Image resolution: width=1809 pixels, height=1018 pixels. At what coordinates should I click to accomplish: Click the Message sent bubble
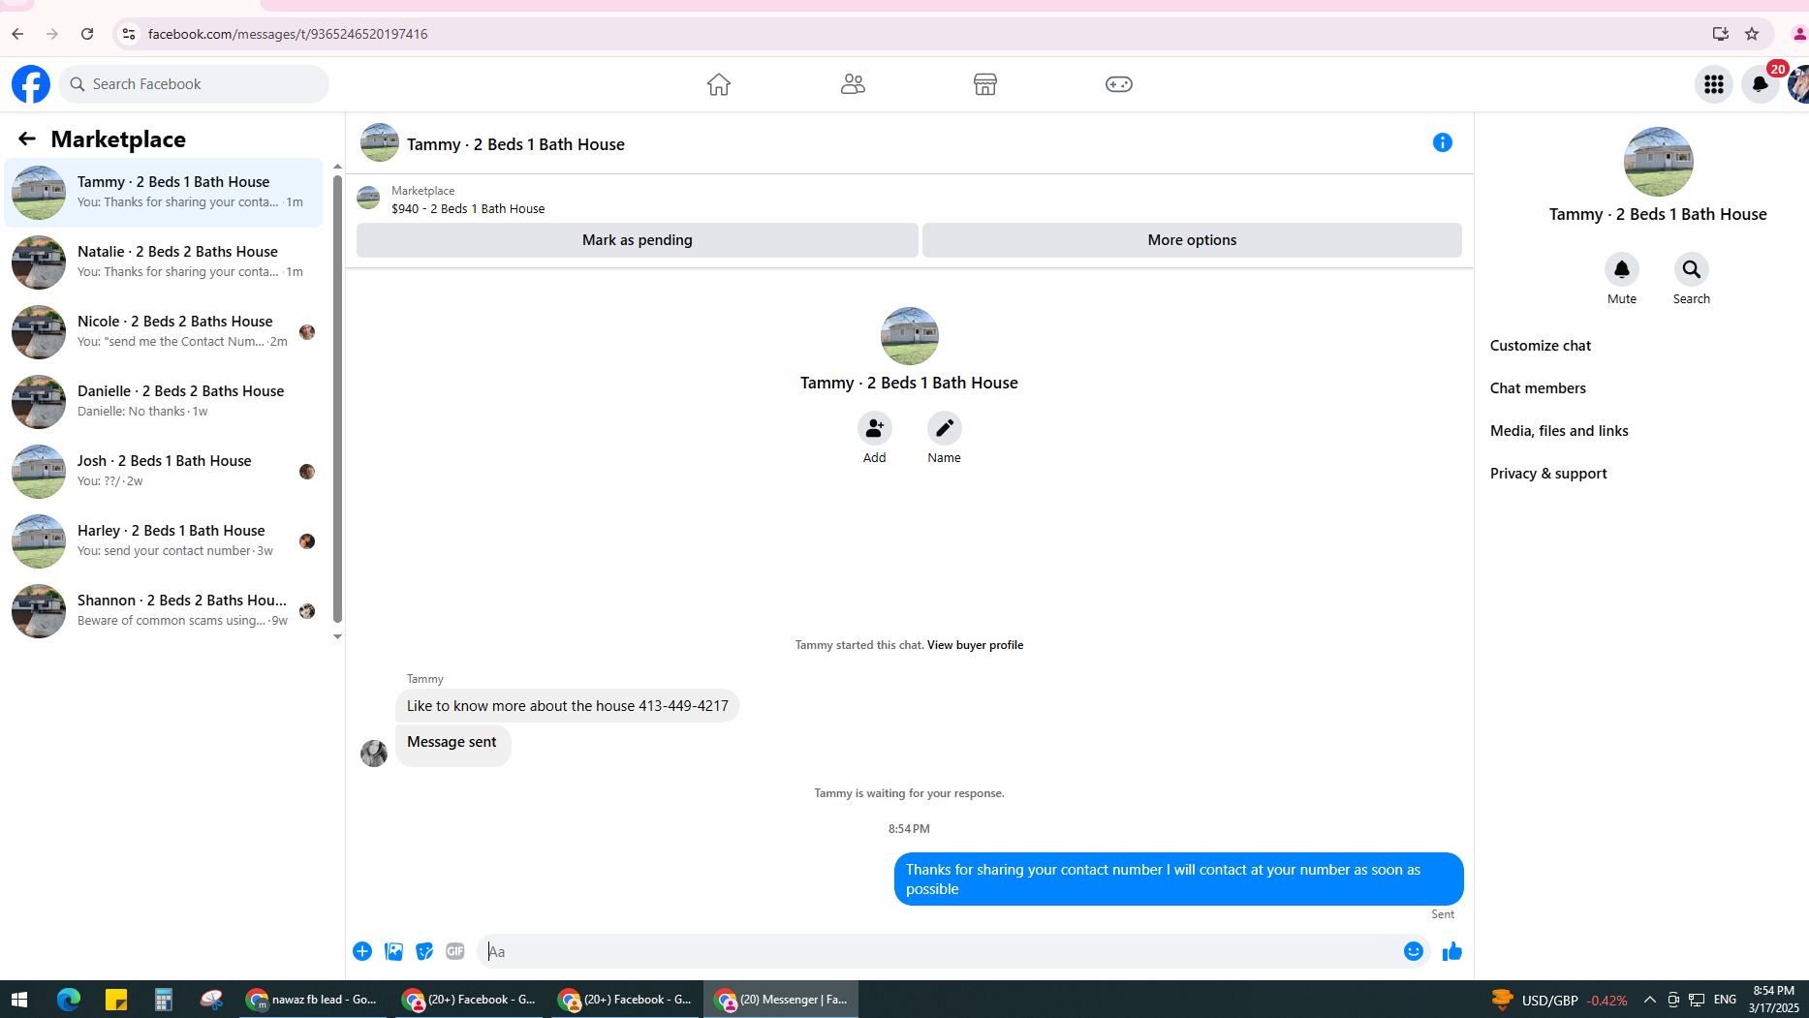click(x=452, y=745)
